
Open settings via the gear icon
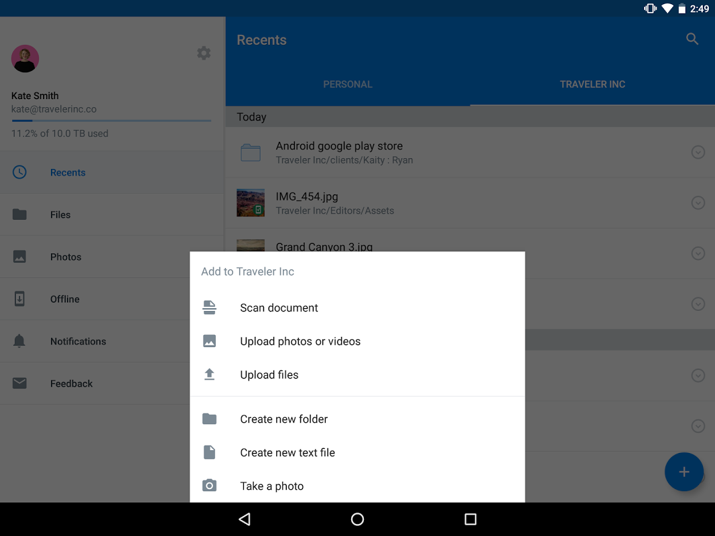[204, 54]
